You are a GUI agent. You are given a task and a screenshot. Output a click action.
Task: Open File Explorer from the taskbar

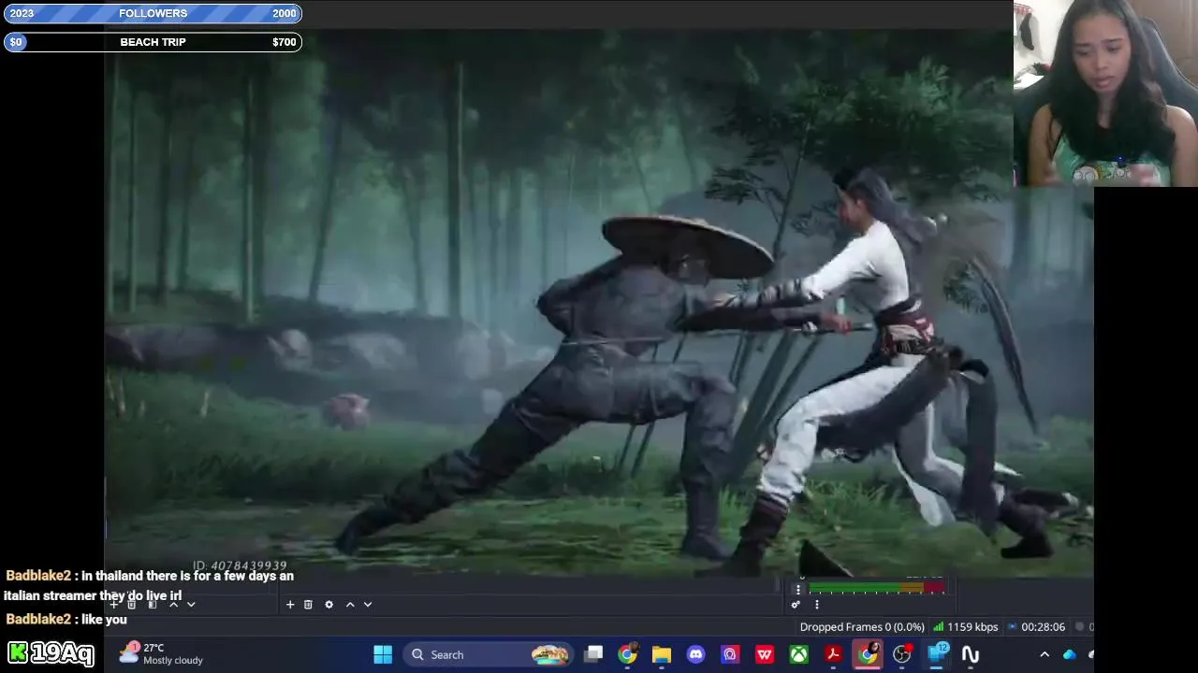pyautogui.click(x=662, y=654)
